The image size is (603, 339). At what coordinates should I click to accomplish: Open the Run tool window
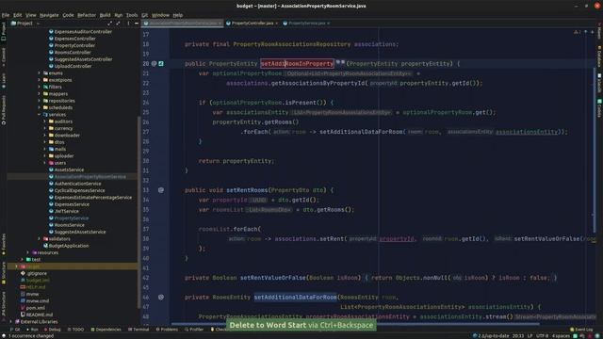point(32,330)
